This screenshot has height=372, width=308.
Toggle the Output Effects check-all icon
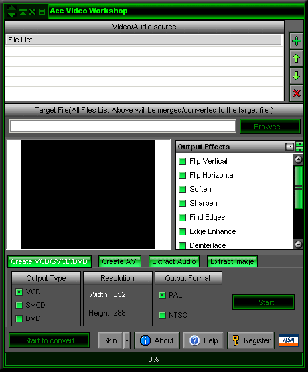point(289,147)
